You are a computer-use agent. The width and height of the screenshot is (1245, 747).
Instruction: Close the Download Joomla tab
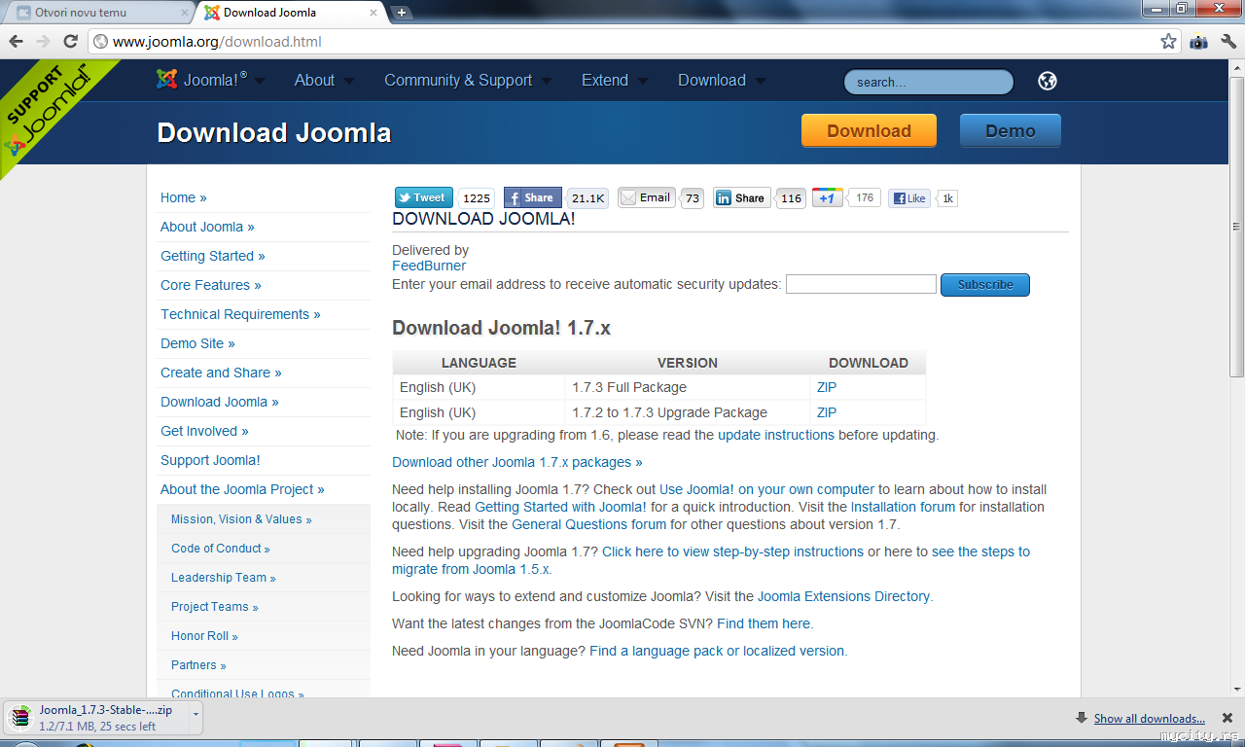374,13
